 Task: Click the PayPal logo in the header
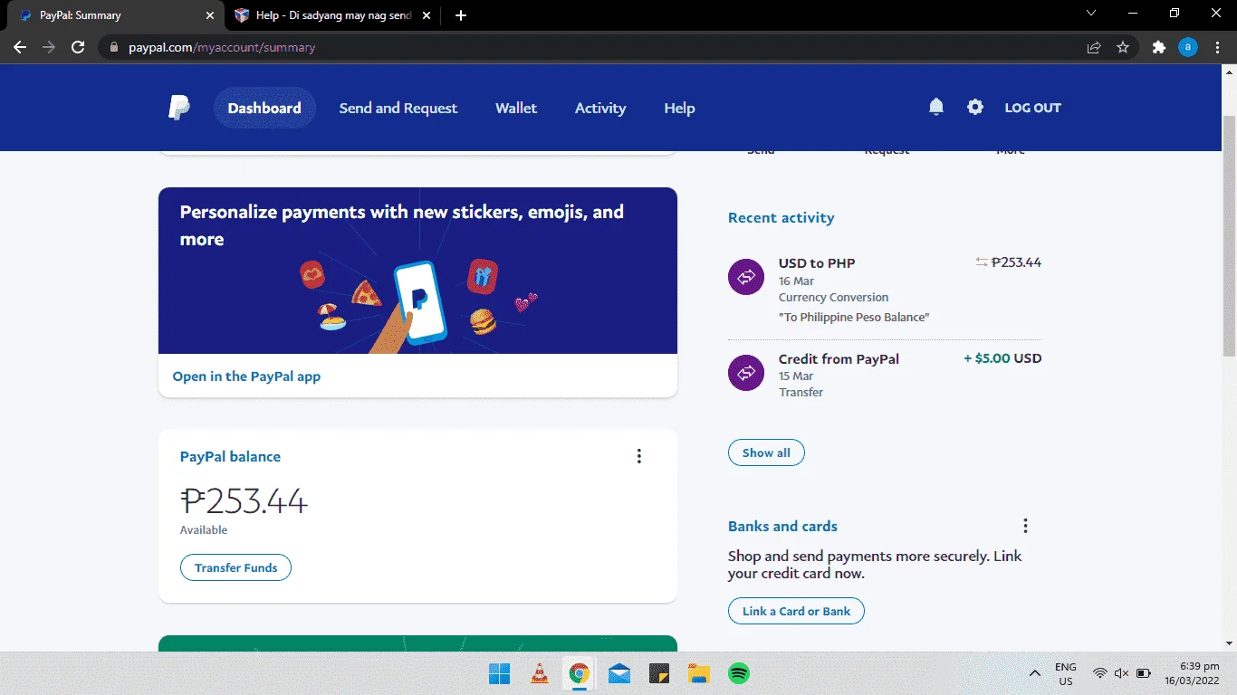179,108
